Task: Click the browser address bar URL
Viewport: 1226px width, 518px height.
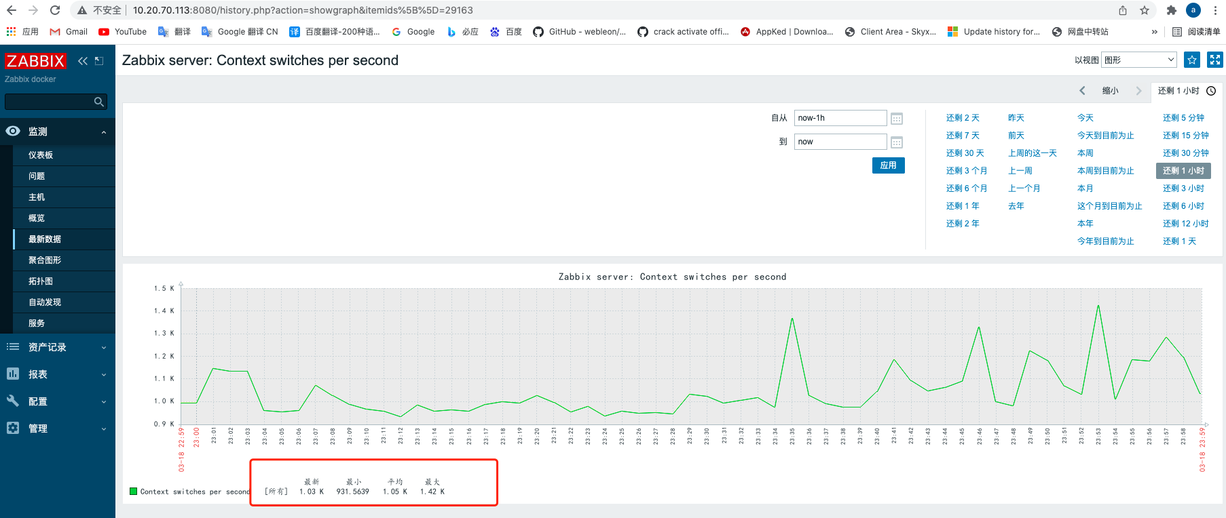Action: (x=303, y=10)
